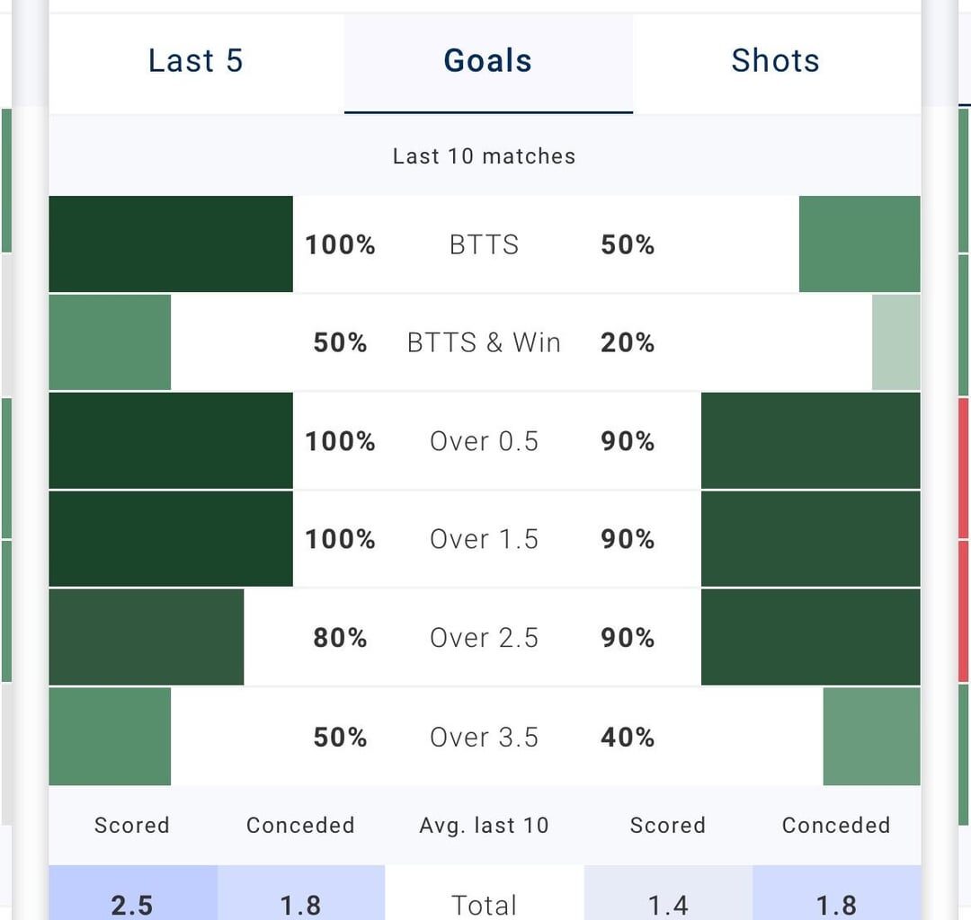Click the Last 10 matches header
This screenshot has width=971, height=920.
pyautogui.click(x=485, y=156)
